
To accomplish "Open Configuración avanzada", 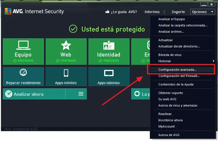I will pyautogui.click(x=177, y=70).
